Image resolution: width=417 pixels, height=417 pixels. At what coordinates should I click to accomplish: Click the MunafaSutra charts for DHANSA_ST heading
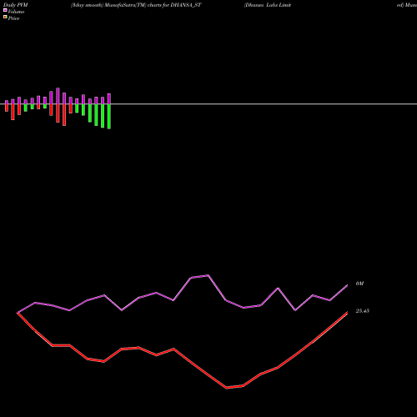[x=136, y=5]
